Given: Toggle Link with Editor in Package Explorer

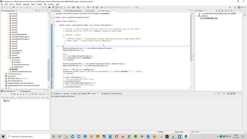Looking at the screenshot, I should coord(39,11).
